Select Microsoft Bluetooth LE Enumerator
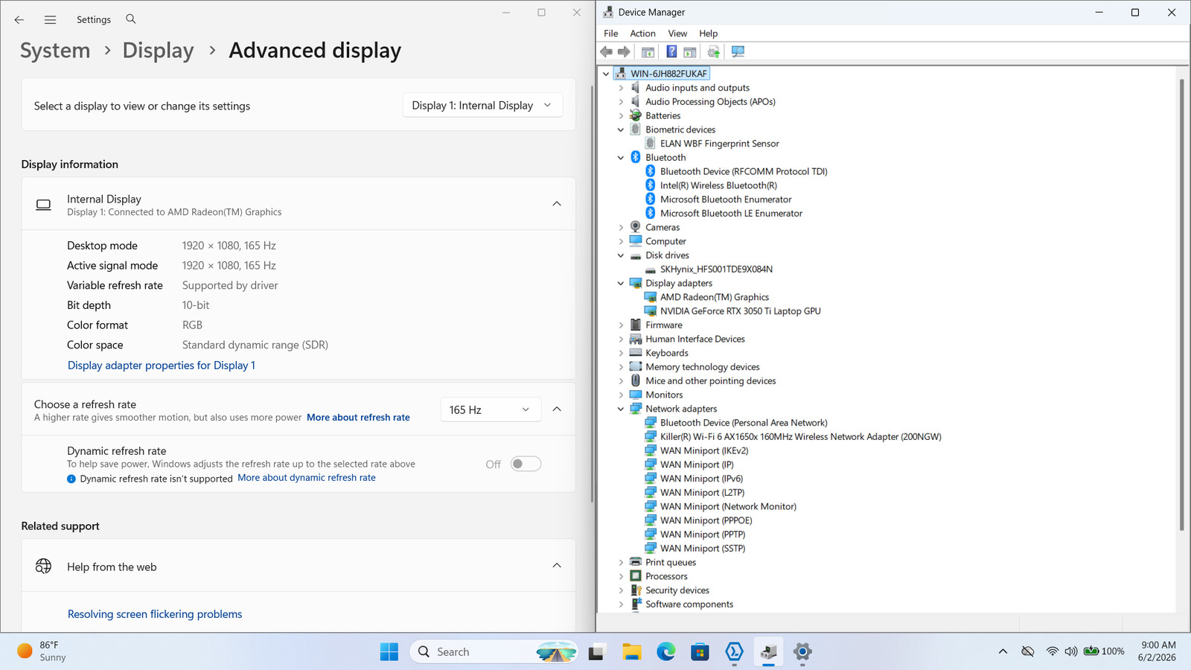The height and width of the screenshot is (670, 1191). (731, 214)
